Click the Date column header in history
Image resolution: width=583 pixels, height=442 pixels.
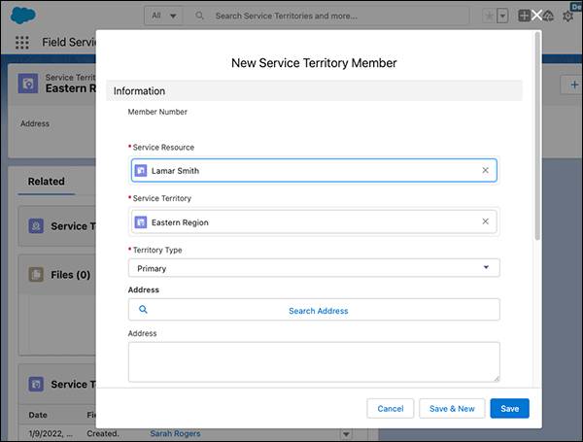click(x=38, y=415)
